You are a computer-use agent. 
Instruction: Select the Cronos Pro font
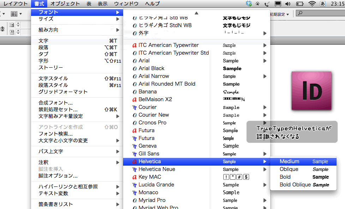[196, 123]
